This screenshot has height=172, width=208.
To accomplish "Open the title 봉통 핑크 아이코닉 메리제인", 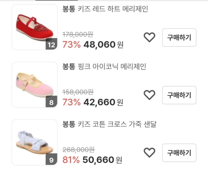I will 104,67.
